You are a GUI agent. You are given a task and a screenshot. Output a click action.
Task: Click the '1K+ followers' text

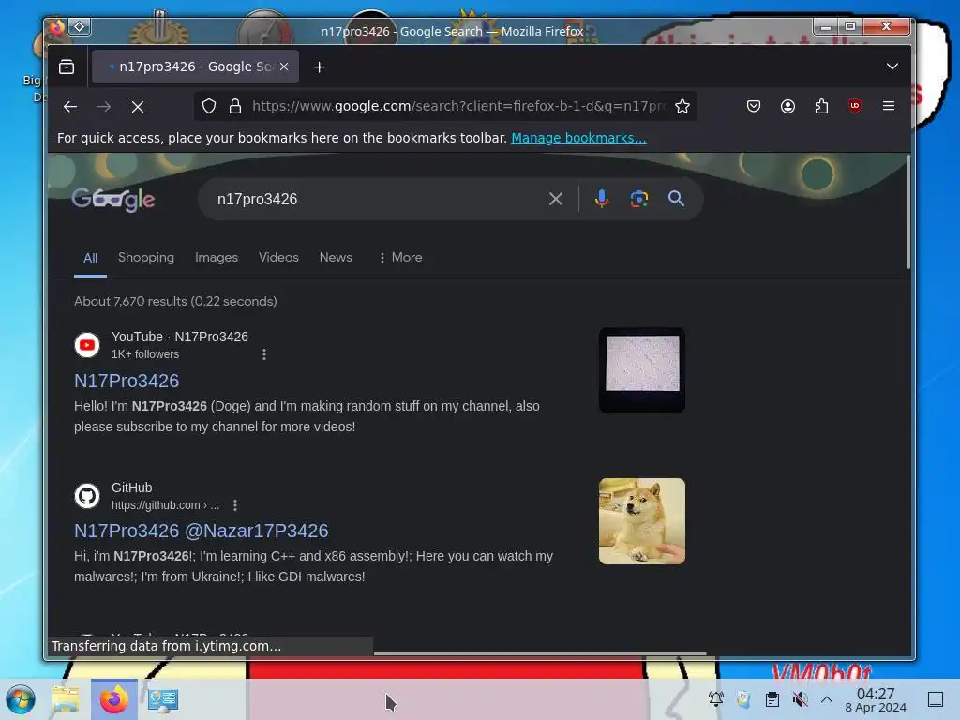pos(145,353)
